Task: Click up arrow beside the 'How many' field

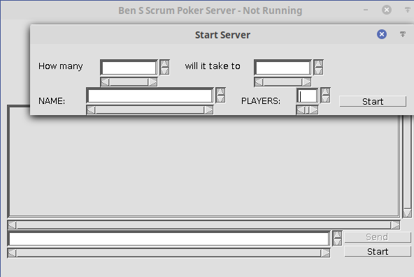Action: tap(164, 63)
